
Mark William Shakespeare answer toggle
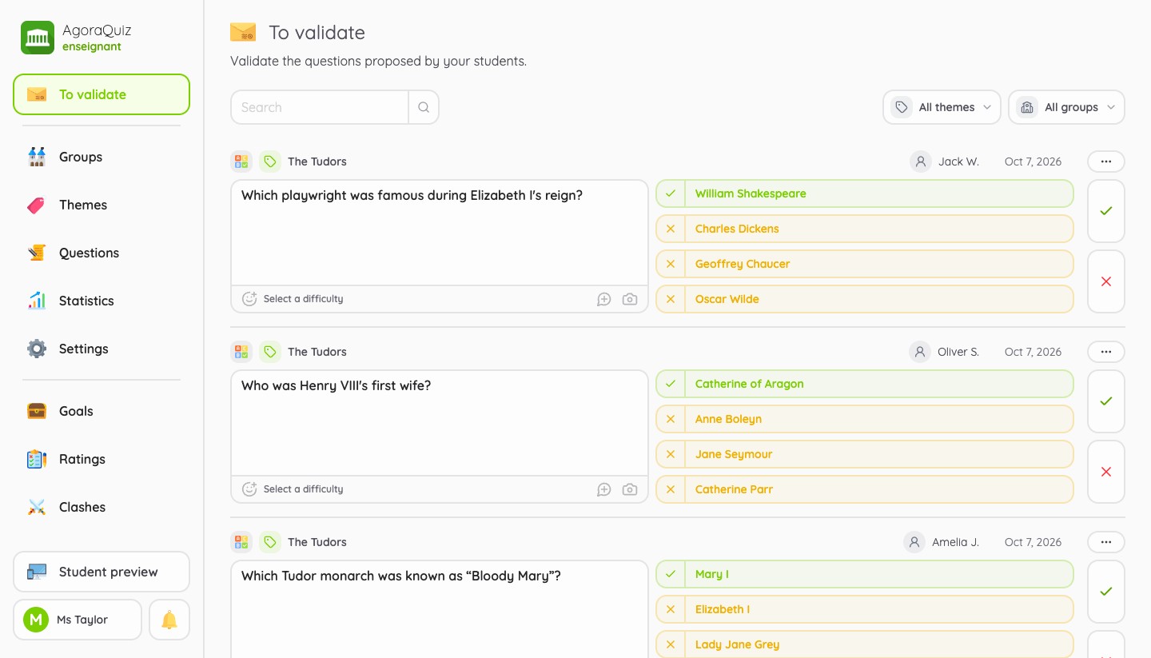pos(671,193)
